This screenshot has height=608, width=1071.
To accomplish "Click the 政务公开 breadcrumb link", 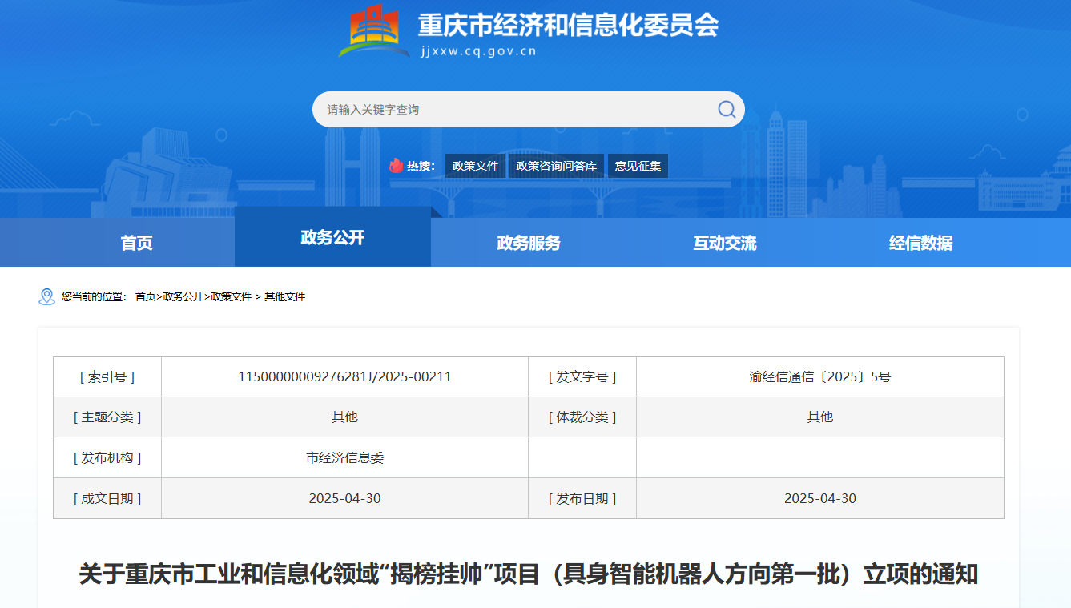I will (x=183, y=296).
